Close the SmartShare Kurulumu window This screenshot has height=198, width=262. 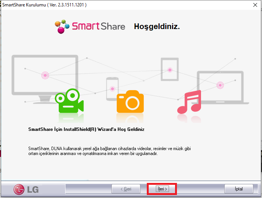pos(255,5)
